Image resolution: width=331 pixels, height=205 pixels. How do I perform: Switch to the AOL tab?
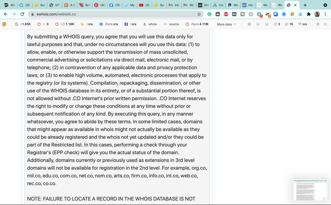tap(10, 5)
